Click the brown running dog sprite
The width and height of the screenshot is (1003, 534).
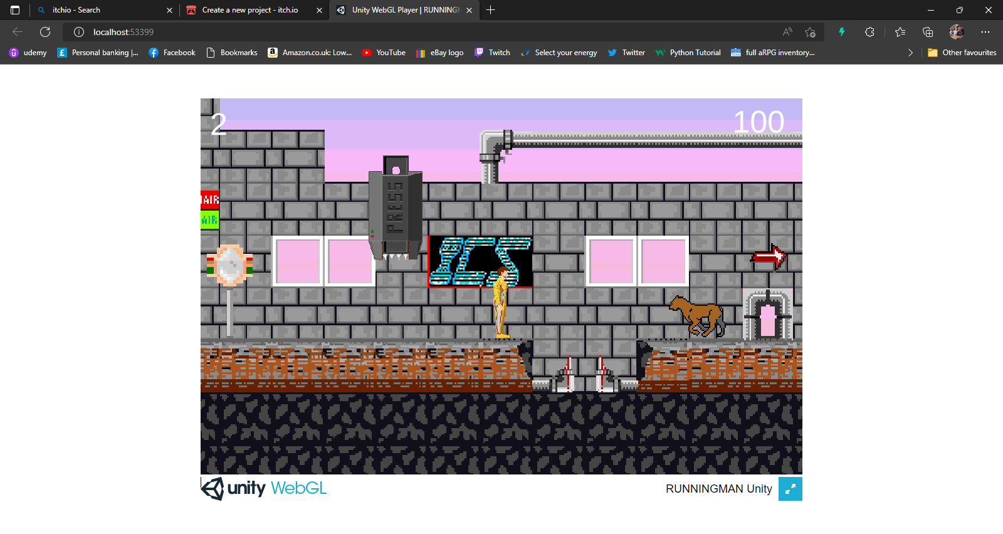tap(697, 317)
